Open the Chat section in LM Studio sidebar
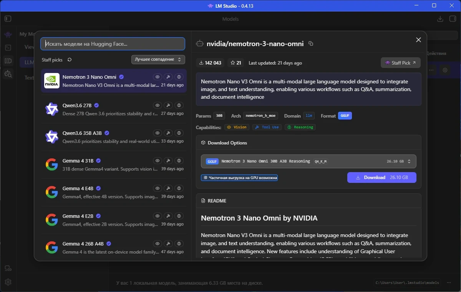 tap(8, 35)
